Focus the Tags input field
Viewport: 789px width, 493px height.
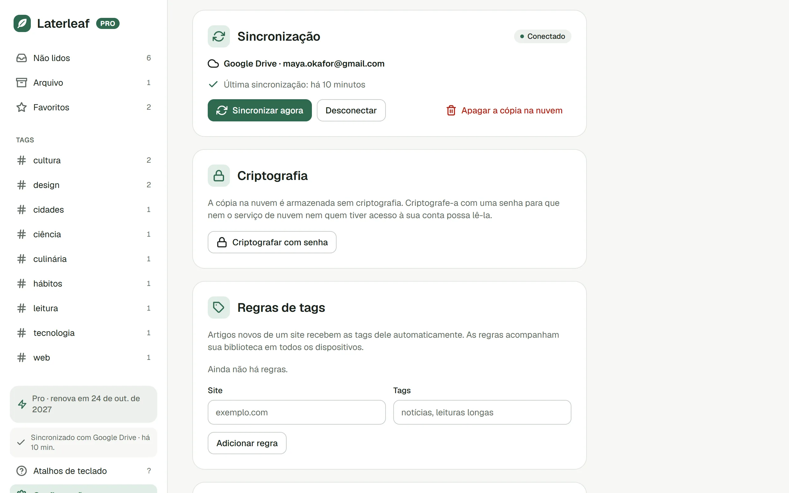coord(482,412)
